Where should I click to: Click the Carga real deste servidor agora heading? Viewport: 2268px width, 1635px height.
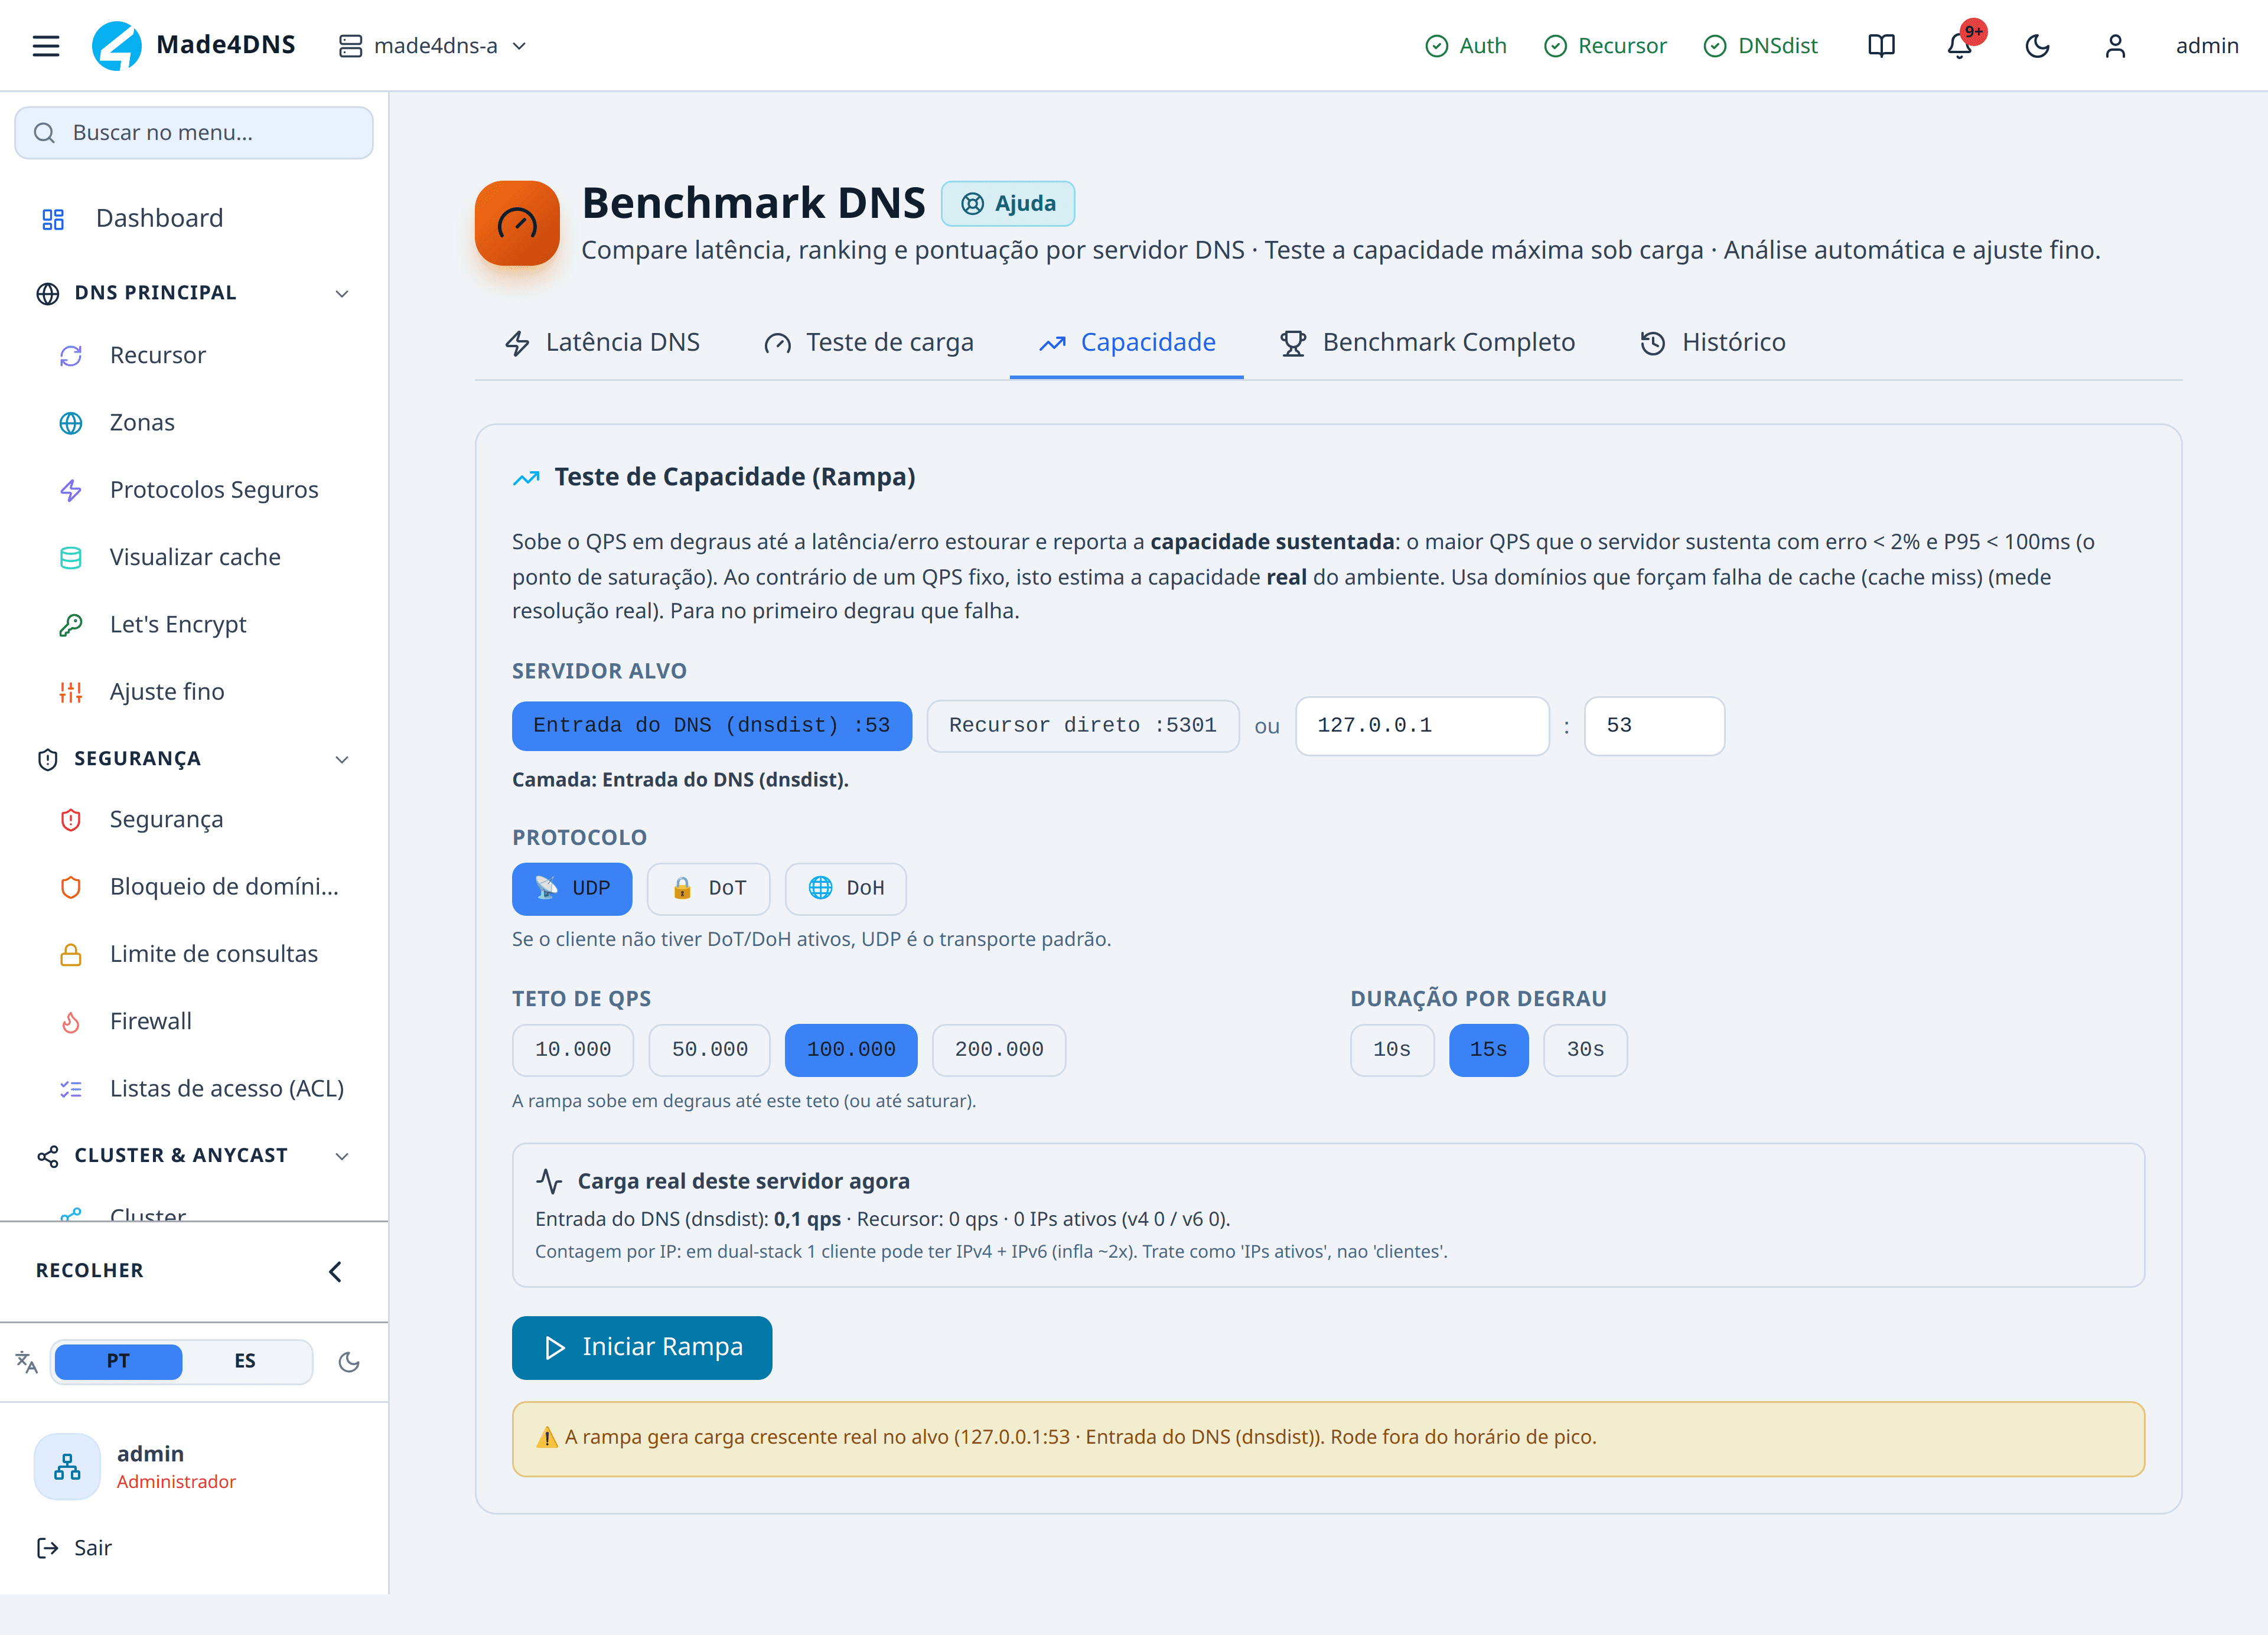pos(743,1181)
